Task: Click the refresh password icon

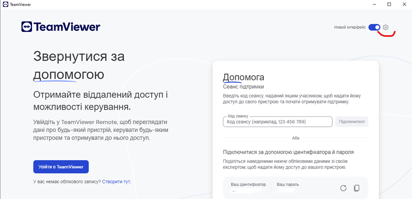Action: (x=343, y=188)
